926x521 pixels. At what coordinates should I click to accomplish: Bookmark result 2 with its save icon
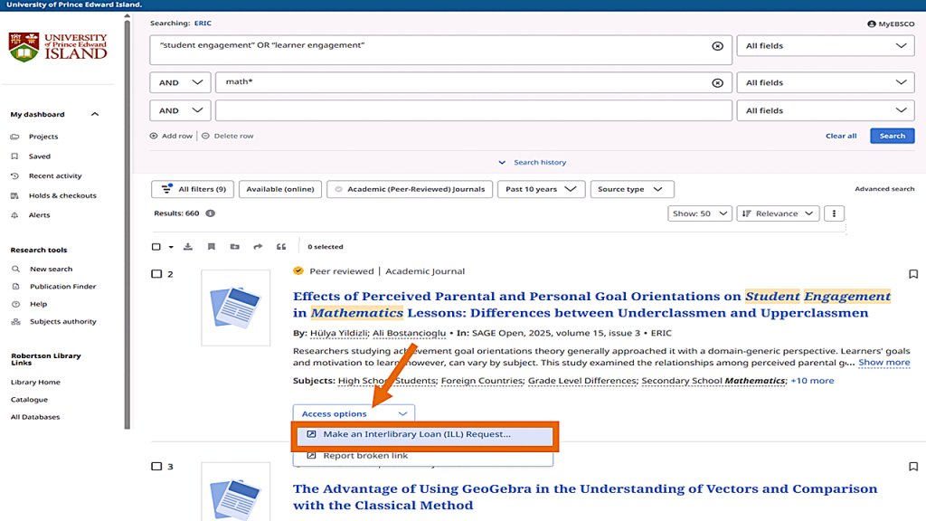(912, 274)
